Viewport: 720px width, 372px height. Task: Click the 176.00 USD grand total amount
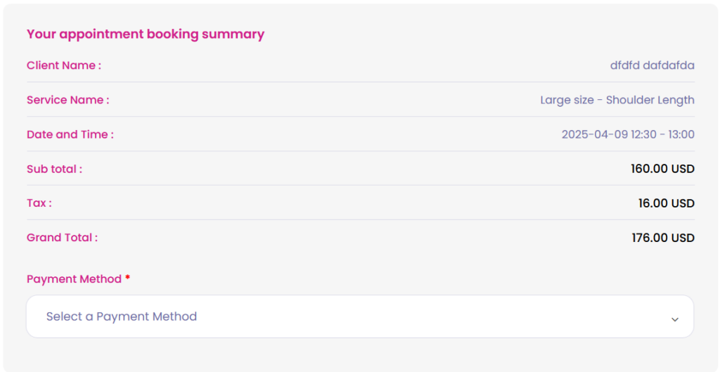click(663, 238)
